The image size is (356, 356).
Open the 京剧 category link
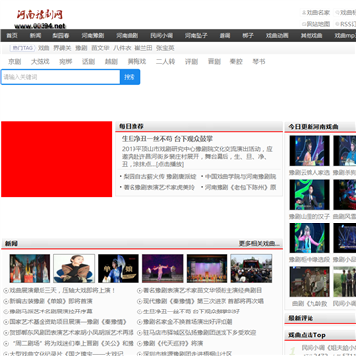14,61
